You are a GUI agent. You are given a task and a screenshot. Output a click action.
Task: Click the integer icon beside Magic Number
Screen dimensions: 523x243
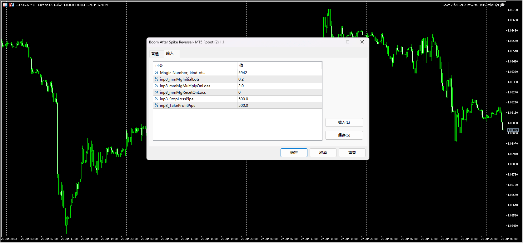click(x=156, y=73)
